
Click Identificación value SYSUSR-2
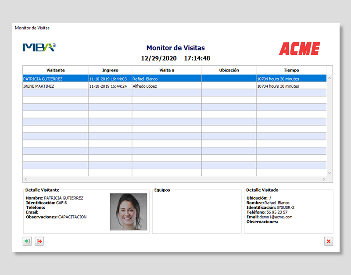(x=286, y=207)
